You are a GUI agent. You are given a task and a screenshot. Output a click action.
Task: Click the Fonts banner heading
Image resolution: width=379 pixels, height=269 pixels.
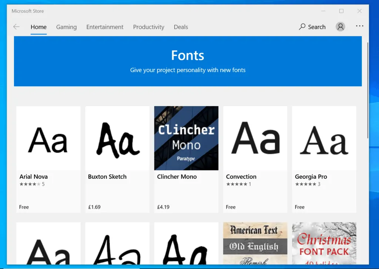pos(187,56)
